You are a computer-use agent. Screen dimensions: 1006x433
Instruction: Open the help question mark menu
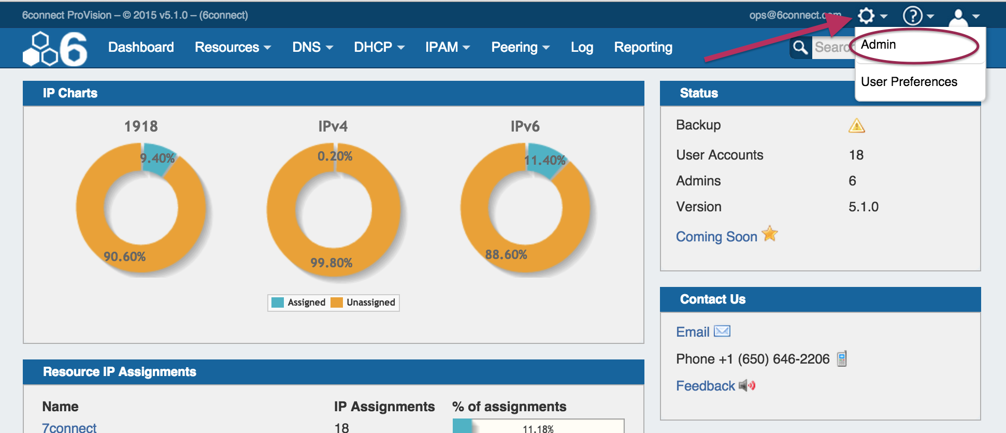click(x=918, y=16)
